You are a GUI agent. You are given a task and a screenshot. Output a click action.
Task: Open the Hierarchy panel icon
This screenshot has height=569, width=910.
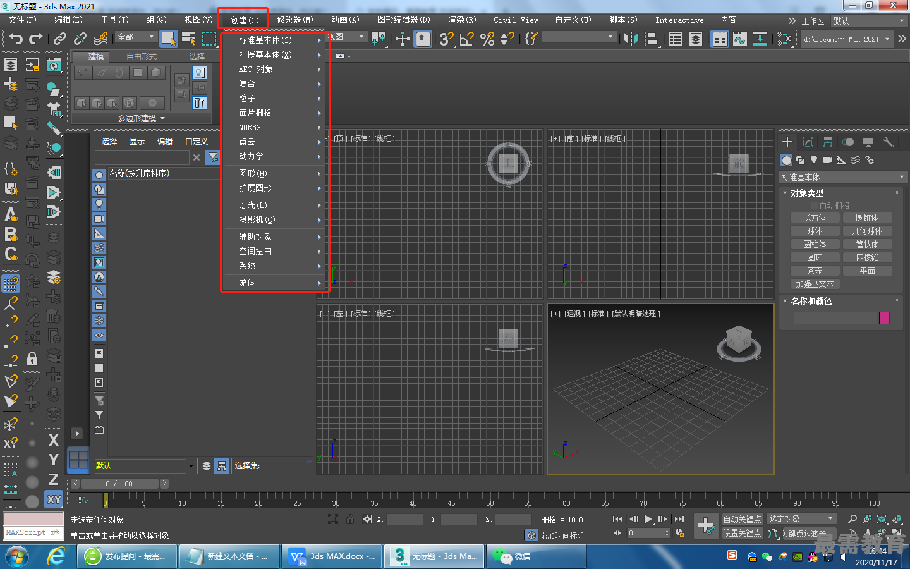point(827,142)
